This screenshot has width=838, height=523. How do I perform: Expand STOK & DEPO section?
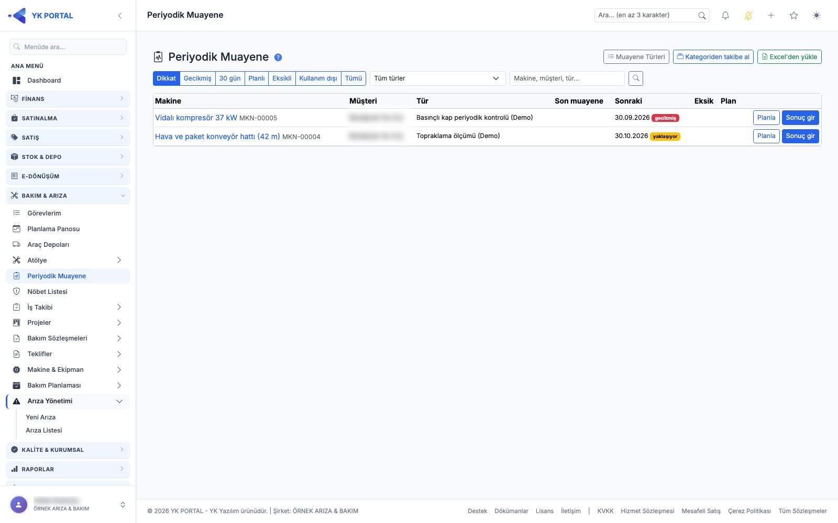pyautogui.click(x=68, y=157)
